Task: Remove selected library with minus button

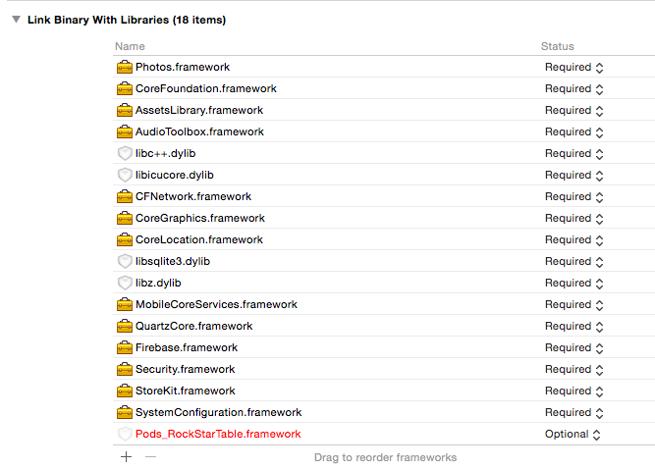Action: tap(151, 457)
